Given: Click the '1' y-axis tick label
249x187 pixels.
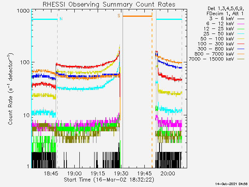Looking at the screenshot, I should pos(28,166).
